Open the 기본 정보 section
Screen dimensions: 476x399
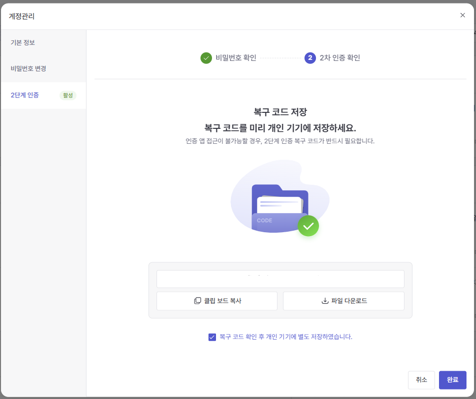tap(23, 42)
